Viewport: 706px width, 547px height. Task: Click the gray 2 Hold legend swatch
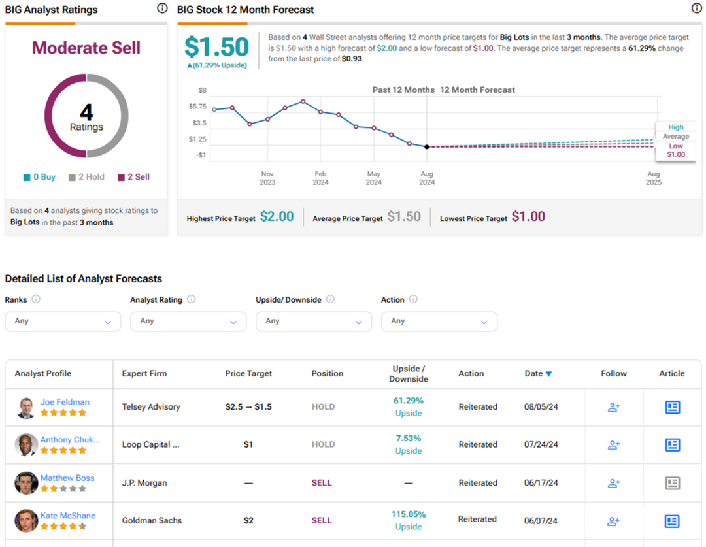pos(72,177)
